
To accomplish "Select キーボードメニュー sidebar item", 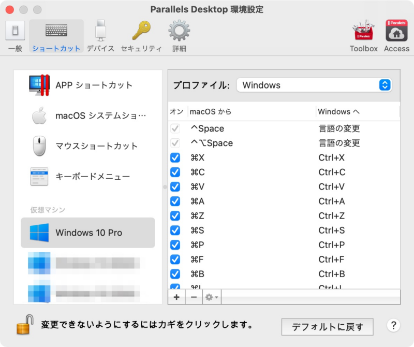I will [88, 176].
